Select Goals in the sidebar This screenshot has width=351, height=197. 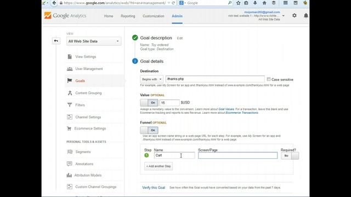tap(80, 81)
